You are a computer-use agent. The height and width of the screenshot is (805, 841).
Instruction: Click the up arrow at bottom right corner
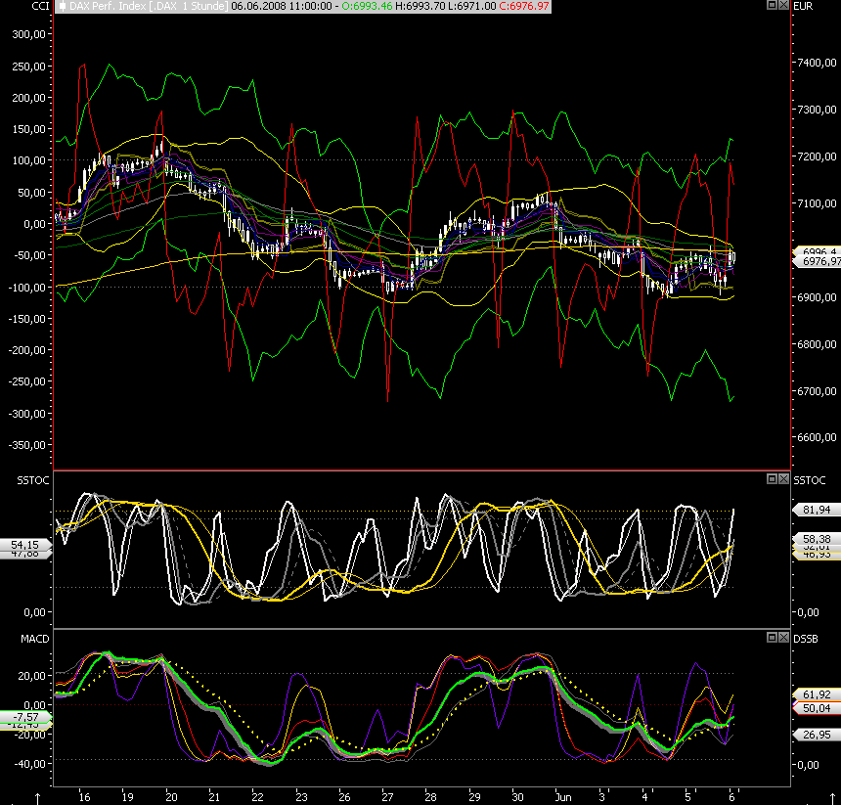(x=832, y=799)
